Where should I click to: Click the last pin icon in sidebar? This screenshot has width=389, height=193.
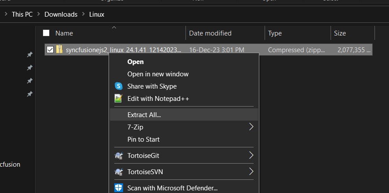[x=29, y=94]
